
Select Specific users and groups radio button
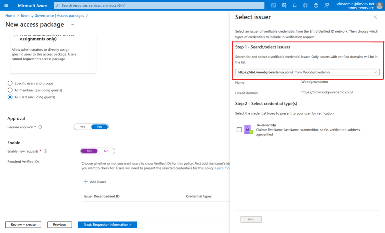10,83
